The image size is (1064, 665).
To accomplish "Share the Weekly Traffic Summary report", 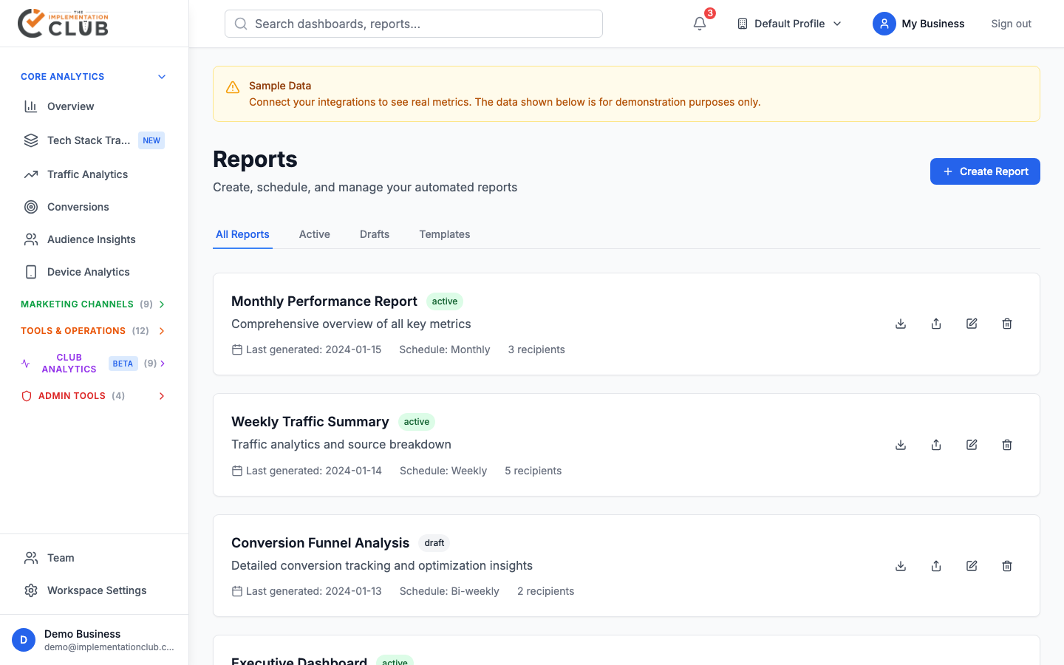I will point(936,445).
